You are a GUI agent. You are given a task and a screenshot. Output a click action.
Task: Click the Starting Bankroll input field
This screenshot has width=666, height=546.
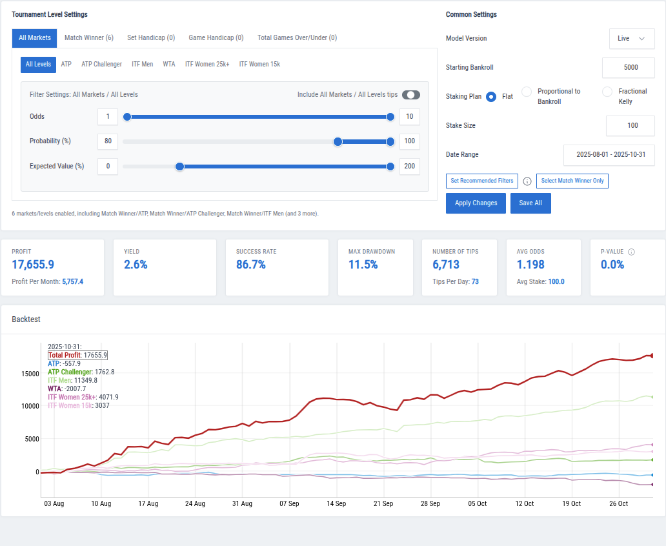coord(629,67)
